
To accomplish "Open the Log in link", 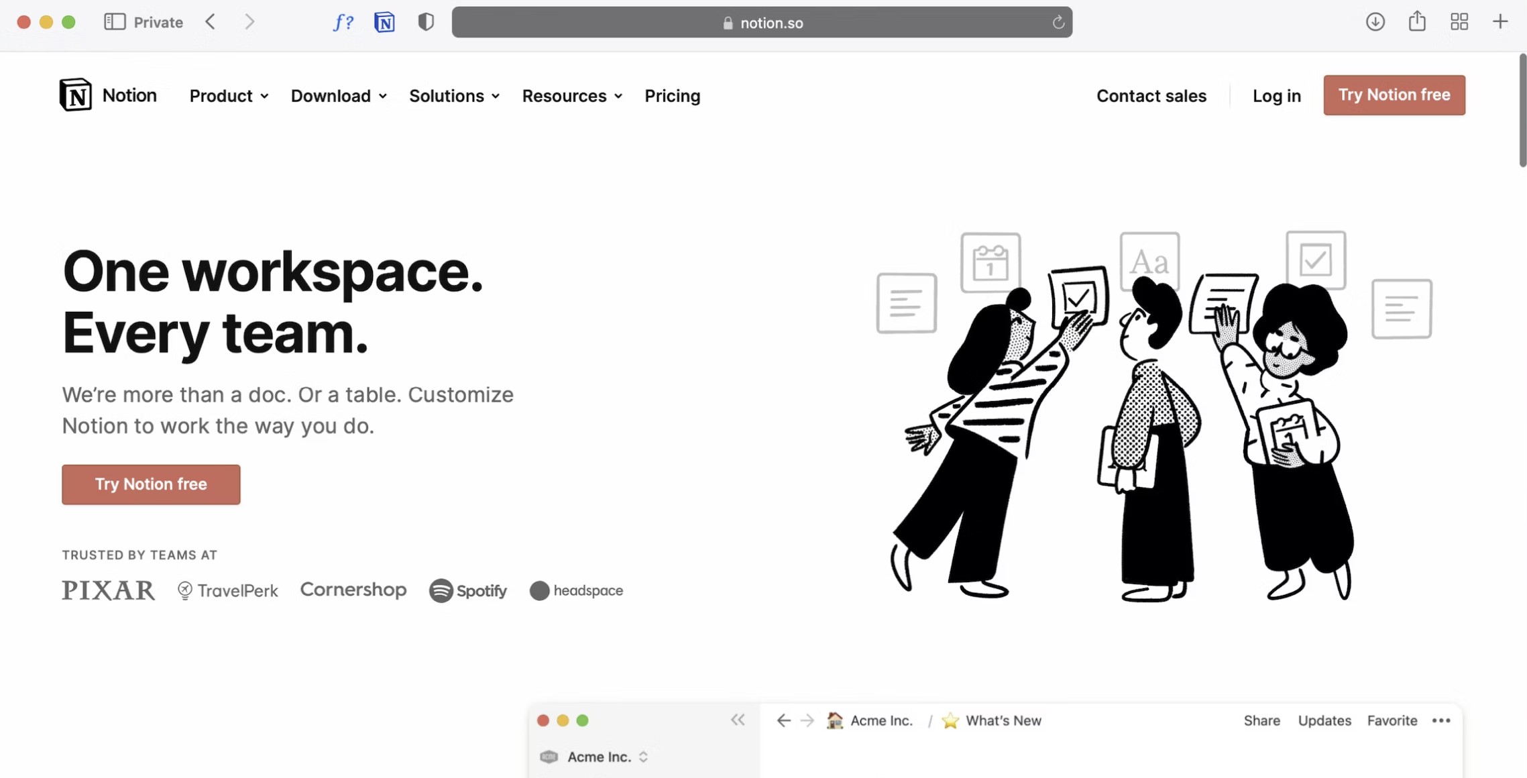I will 1276,96.
